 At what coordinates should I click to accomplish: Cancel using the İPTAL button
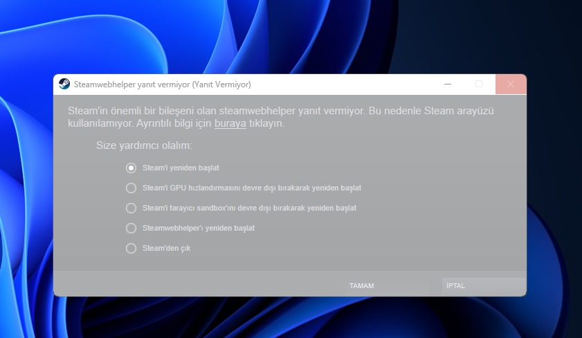coord(483,286)
